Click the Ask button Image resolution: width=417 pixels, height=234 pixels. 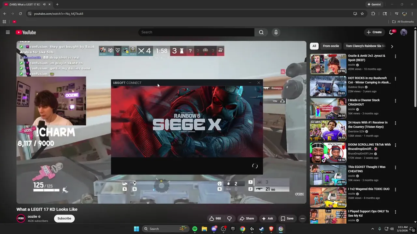point(267,218)
